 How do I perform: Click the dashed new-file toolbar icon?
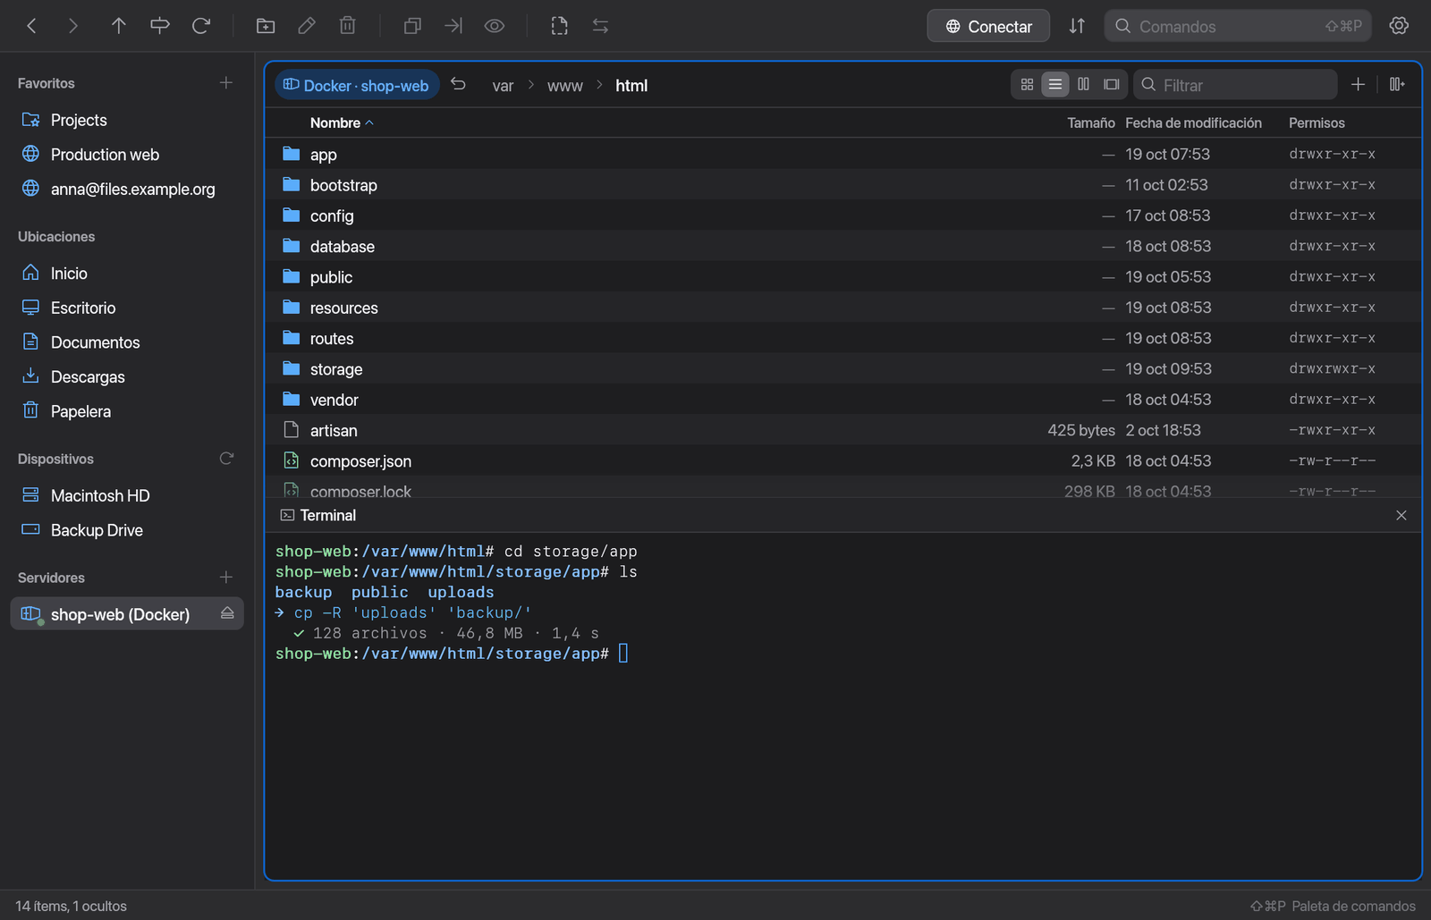click(559, 26)
